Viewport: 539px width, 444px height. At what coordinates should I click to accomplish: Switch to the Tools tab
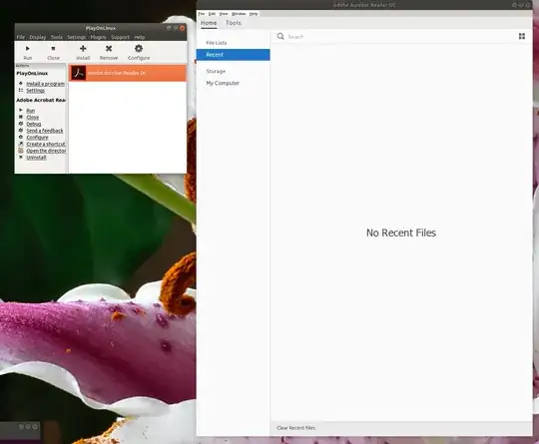(x=233, y=23)
